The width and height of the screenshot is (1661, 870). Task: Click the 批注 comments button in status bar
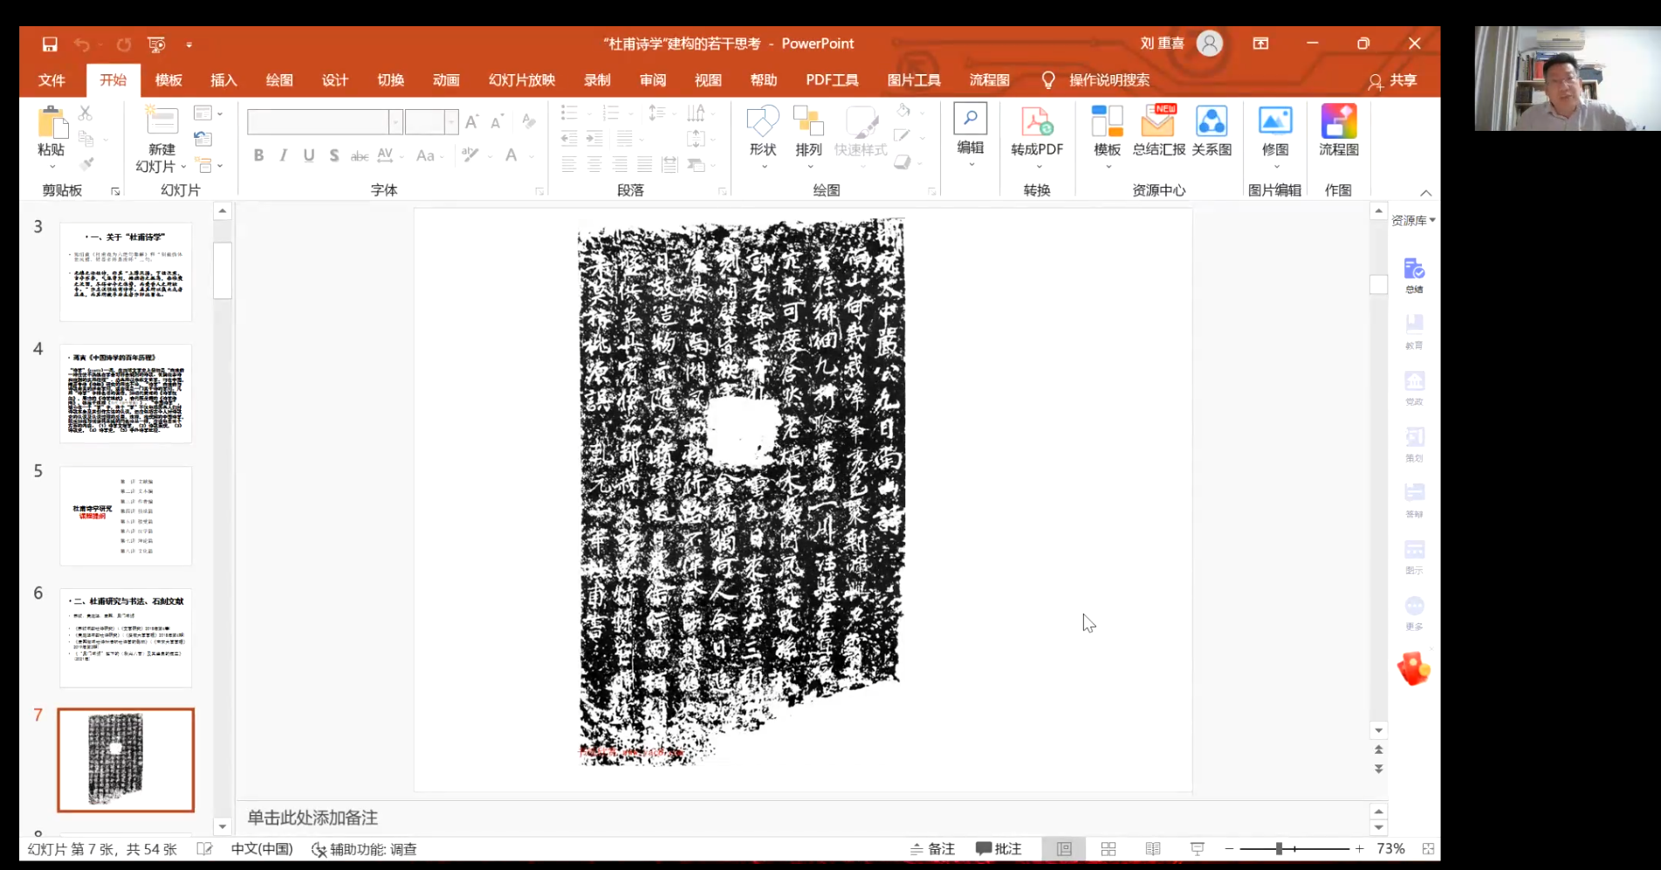(999, 848)
